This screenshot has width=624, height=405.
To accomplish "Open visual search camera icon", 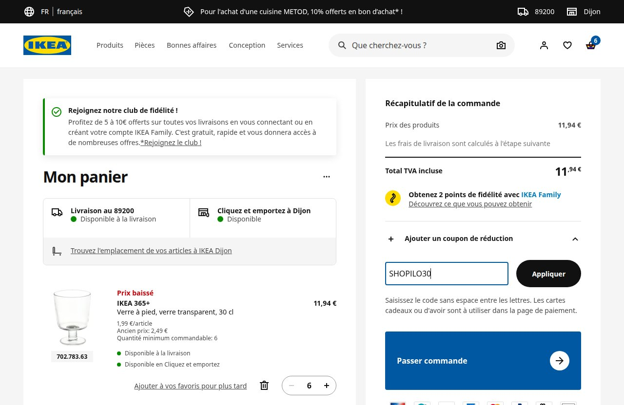I will [x=501, y=45].
